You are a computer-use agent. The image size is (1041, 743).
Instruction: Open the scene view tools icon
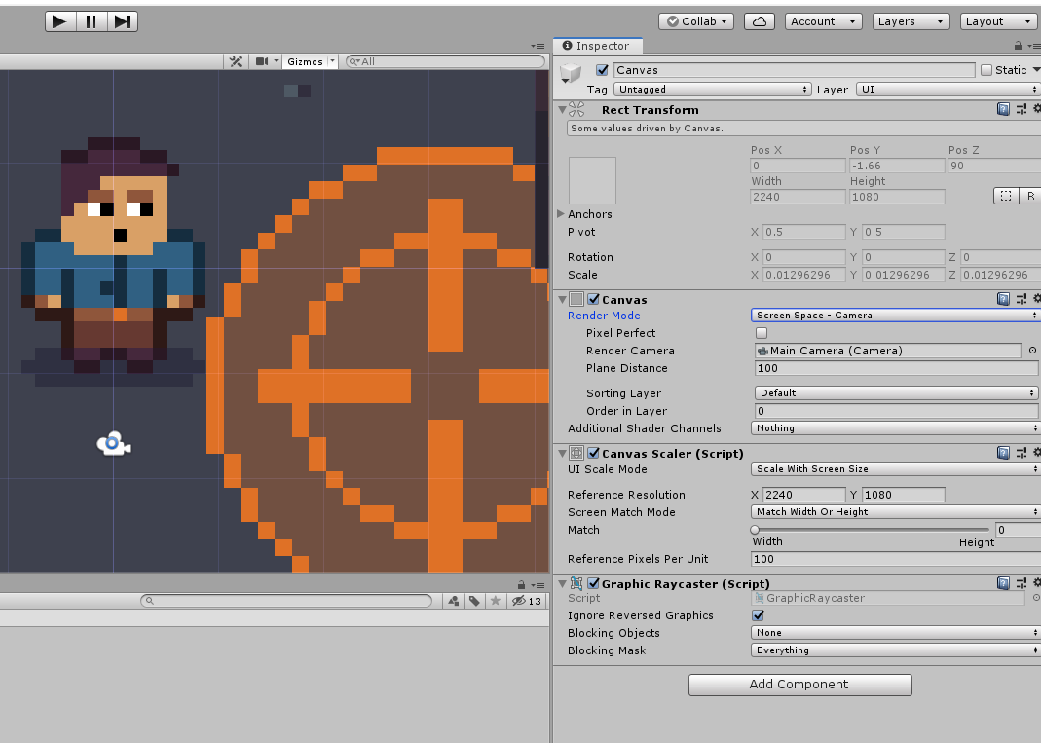[236, 60]
